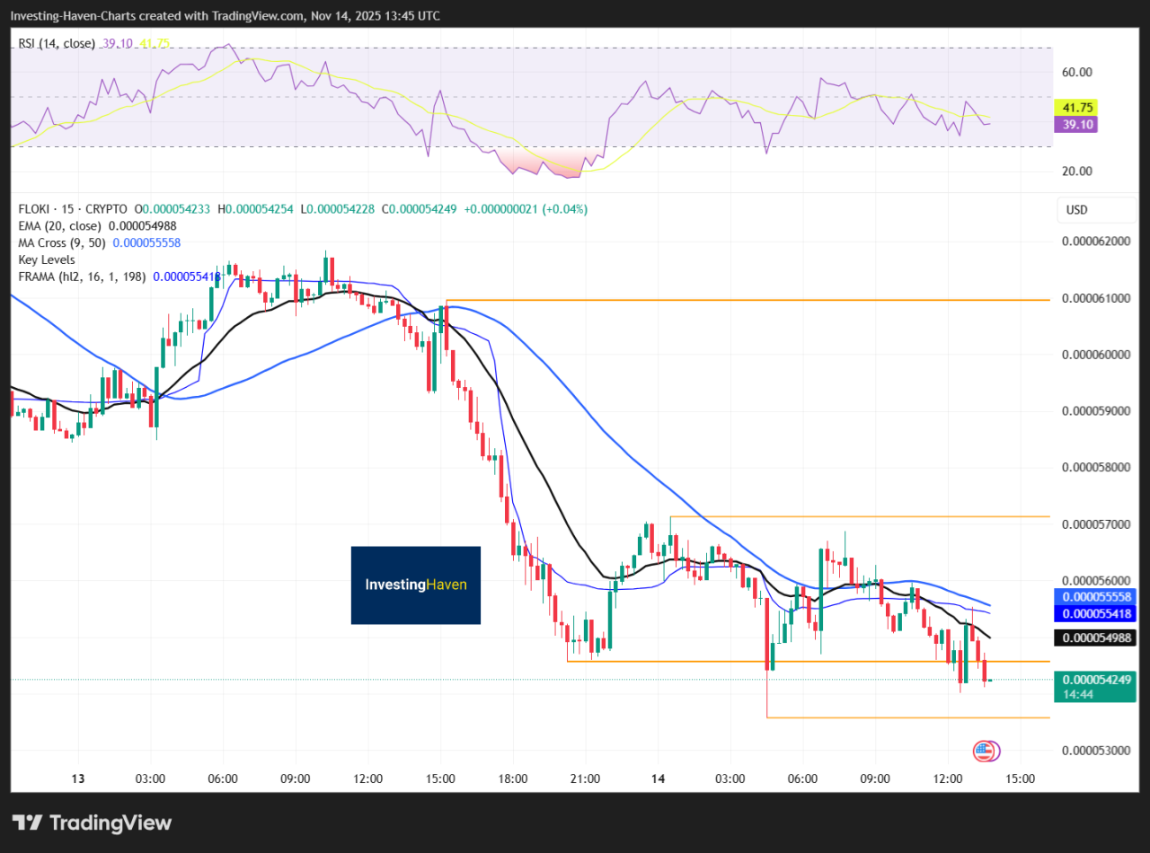Click the blue FRAMA price tag 0.000055418
The height and width of the screenshot is (853, 1150).
pos(1096,613)
